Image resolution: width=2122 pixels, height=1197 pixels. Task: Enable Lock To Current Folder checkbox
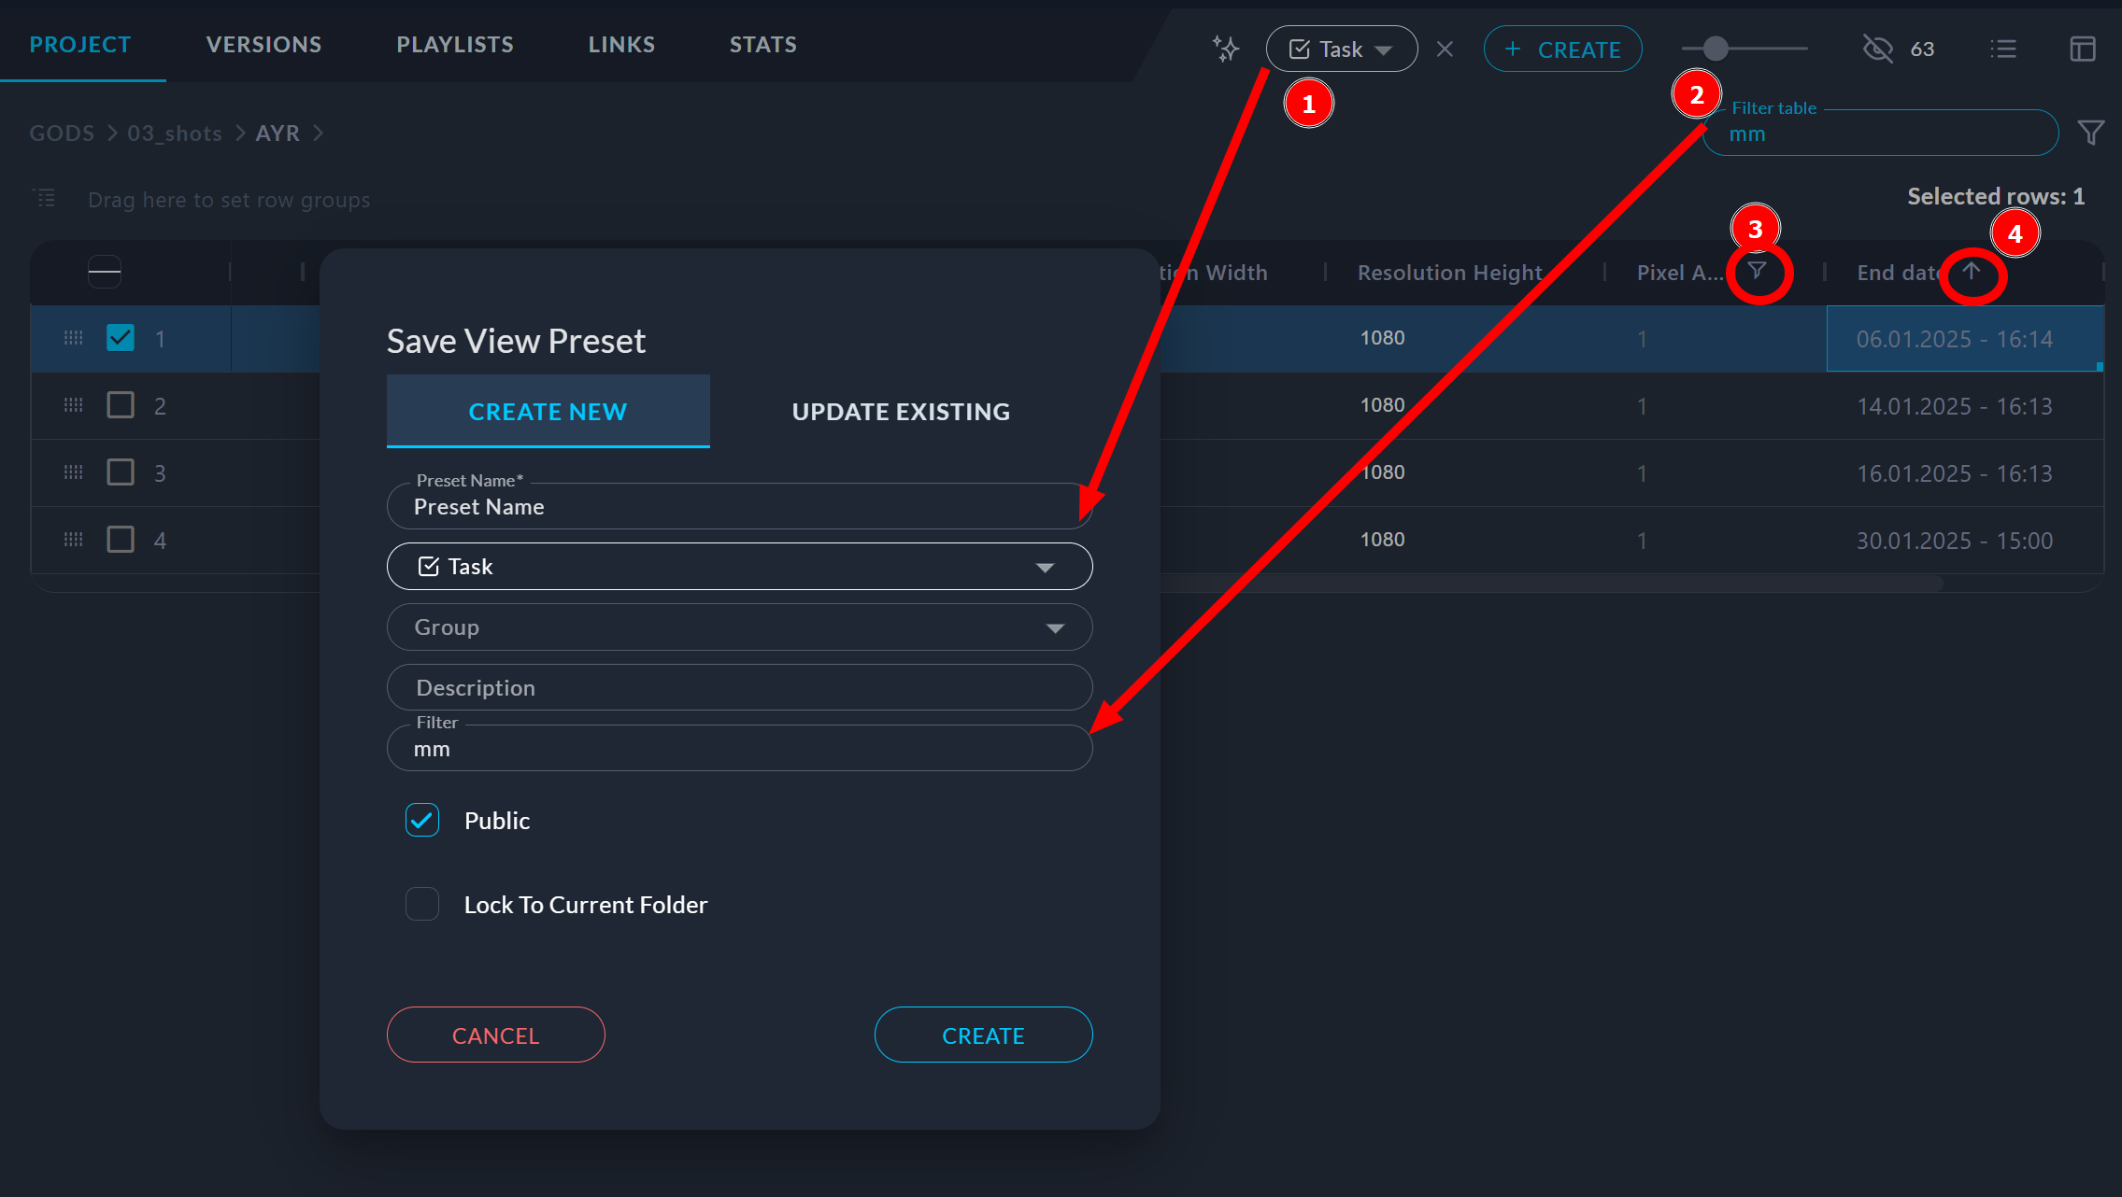pyautogui.click(x=422, y=904)
